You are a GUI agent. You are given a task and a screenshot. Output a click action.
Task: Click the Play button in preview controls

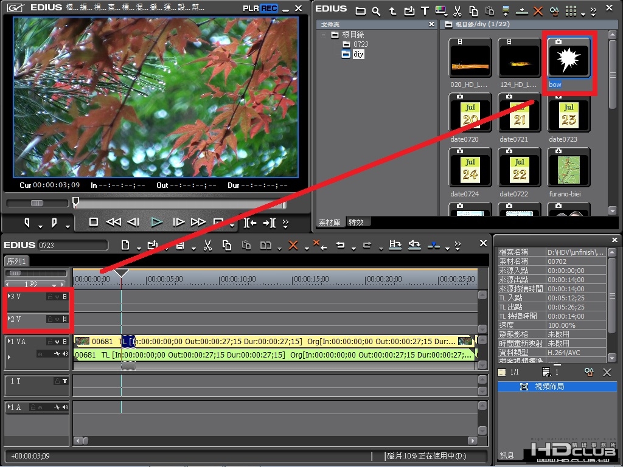[156, 223]
